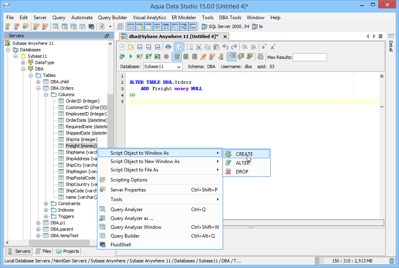Viewport: 399px width, 268px height.
Task: Click the Print icon above the SQL editor
Action: point(169,47)
